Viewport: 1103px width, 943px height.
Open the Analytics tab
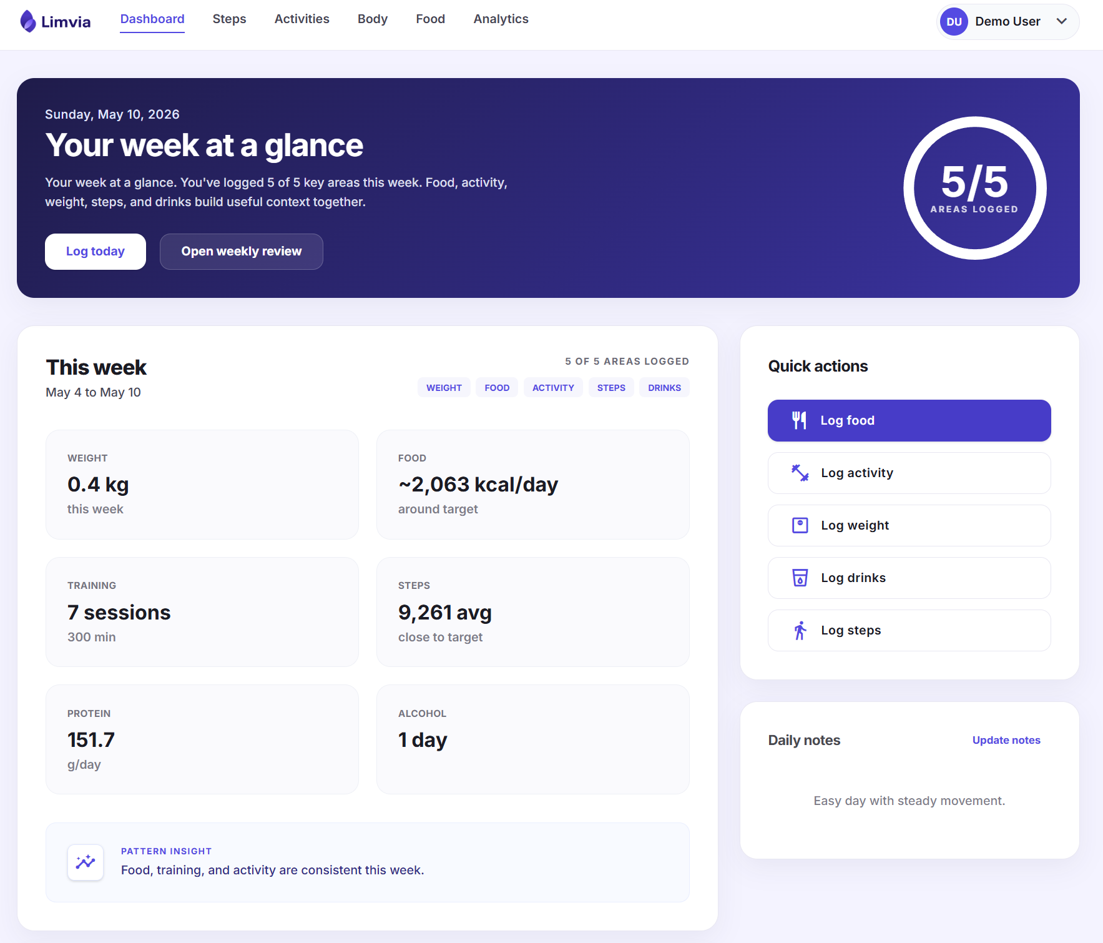pyautogui.click(x=501, y=19)
